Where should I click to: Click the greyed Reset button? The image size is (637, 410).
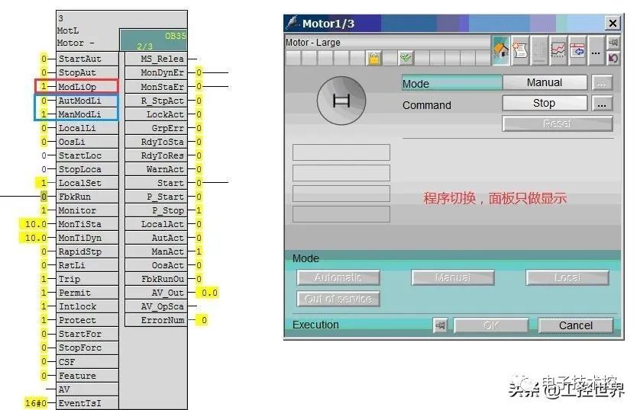pos(558,123)
